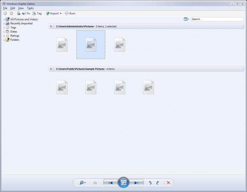
Task: Open the zoom magnifier control
Action: pyautogui.click(x=83, y=183)
